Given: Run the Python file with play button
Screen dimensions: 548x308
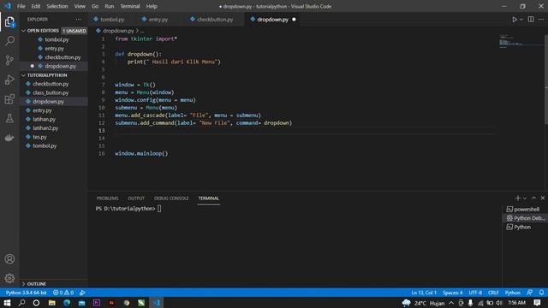Looking at the screenshot, I should pyautogui.click(x=515, y=20).
